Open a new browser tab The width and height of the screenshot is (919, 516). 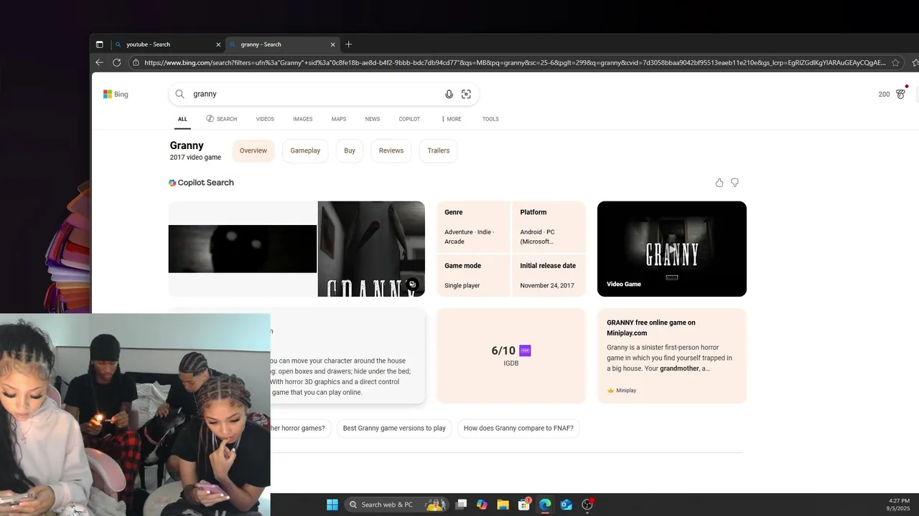click(349, 44)
